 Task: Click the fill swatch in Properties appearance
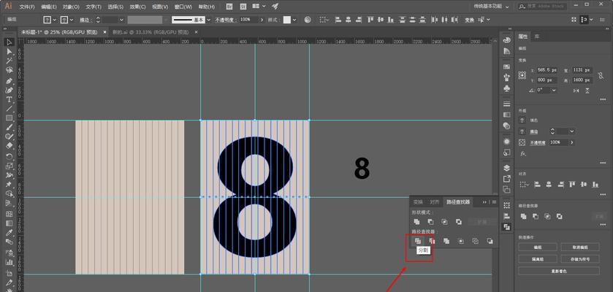522,120
